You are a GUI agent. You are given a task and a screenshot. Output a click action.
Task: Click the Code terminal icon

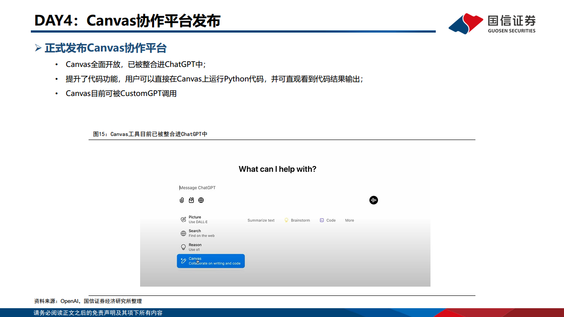(322, 220)
